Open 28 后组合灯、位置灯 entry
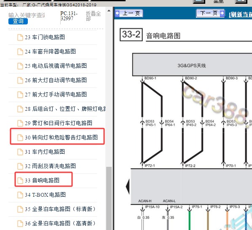Screen dimensions: 252x230 click(x=65, y=109)
